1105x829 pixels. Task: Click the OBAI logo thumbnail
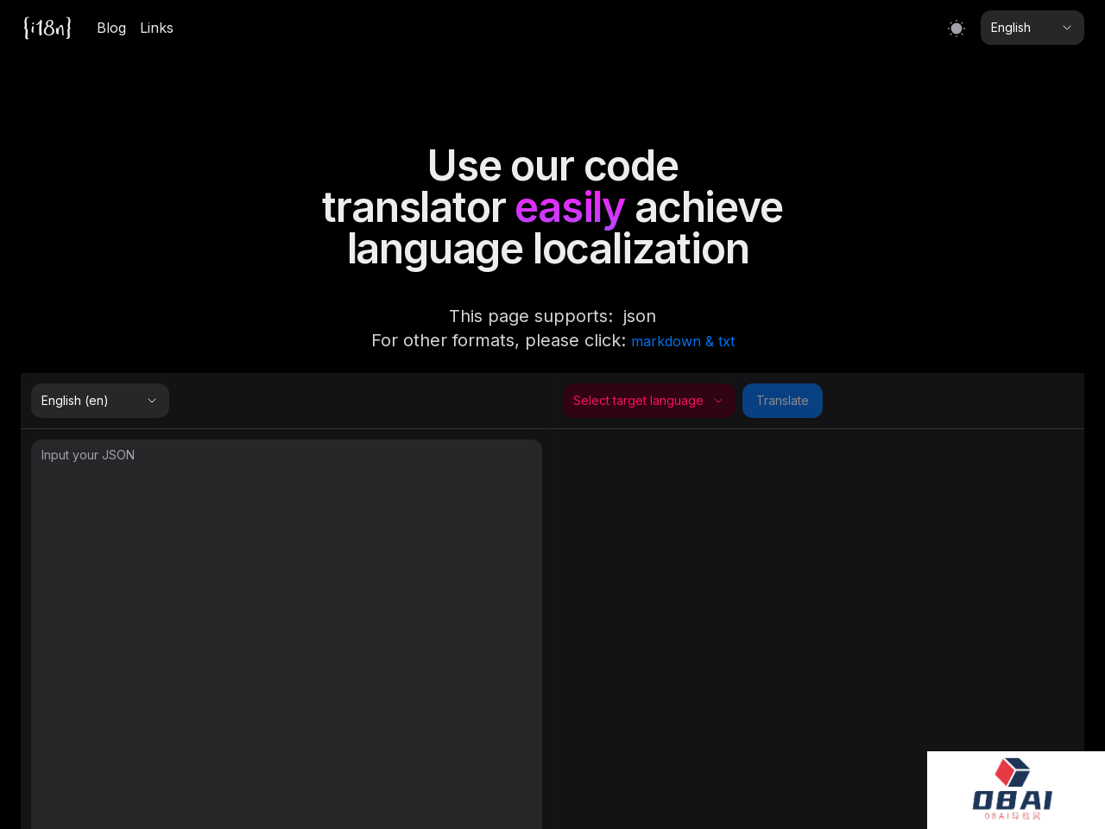coord(1016,790)
